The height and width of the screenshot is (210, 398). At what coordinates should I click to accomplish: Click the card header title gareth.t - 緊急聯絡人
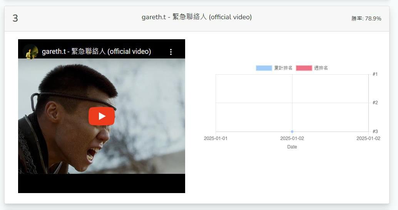pos(197,17)
